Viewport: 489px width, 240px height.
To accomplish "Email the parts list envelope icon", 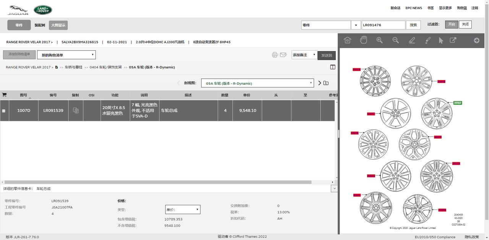I will pyautogui.click(x=283, y=55).
